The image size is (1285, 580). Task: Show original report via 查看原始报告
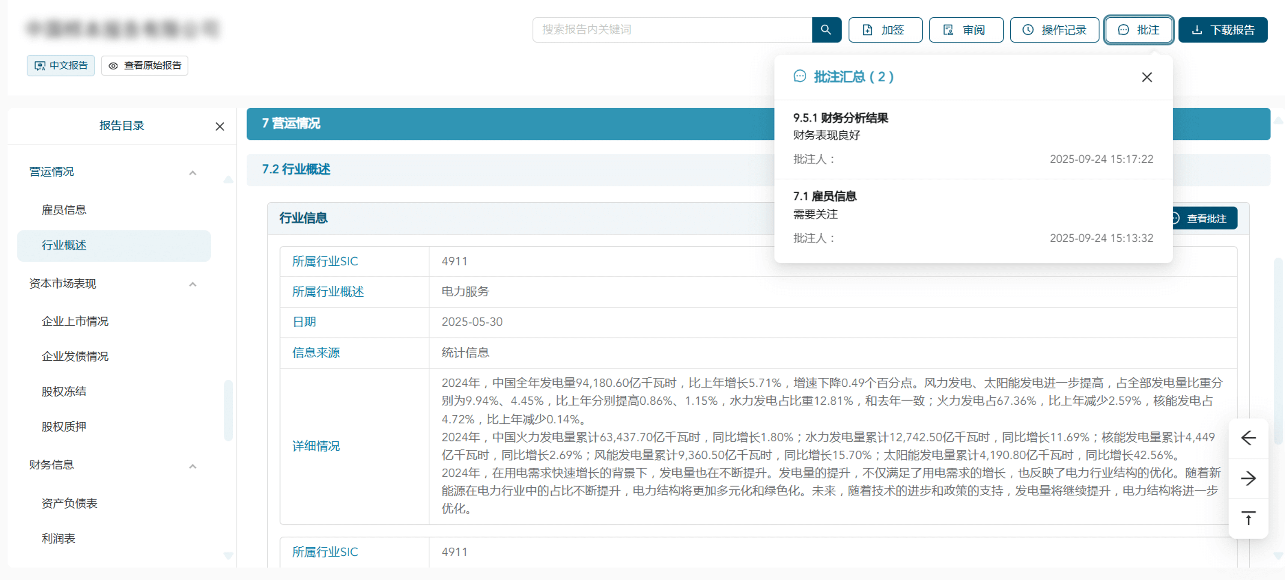pyautogui.click(x=145, y=66)
